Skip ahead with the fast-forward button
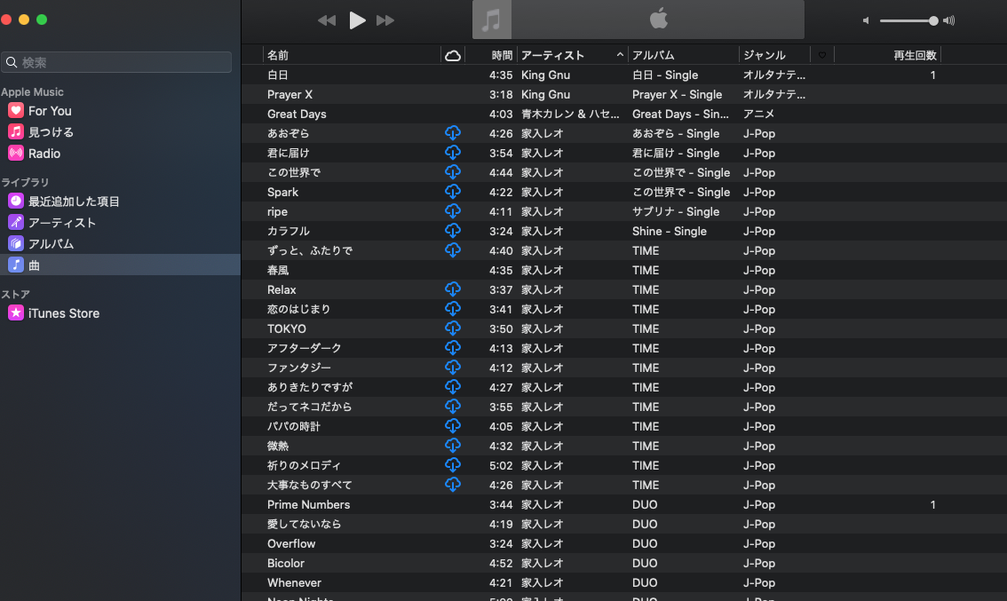Viewport: 1007px width, 601px height. click(x=385, y=20)
